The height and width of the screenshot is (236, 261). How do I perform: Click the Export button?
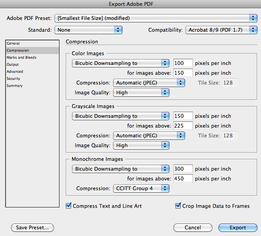[x=238, y=228]
